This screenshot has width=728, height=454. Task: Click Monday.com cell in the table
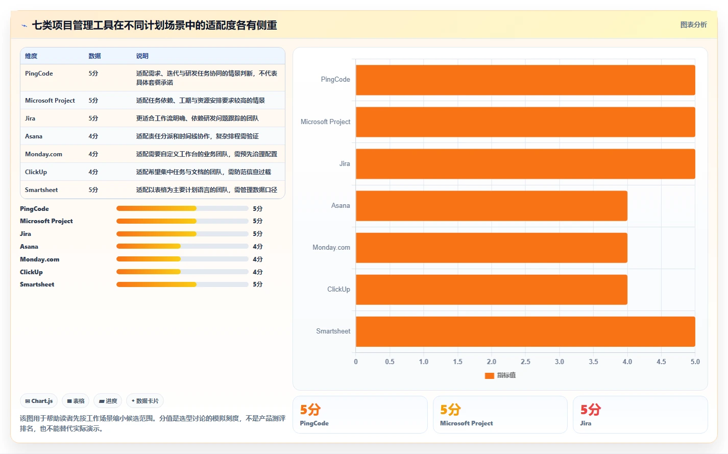click(x=43, y=154)
